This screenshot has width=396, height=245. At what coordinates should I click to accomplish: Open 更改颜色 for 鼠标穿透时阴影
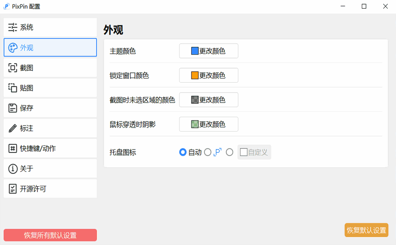(208, 124)
